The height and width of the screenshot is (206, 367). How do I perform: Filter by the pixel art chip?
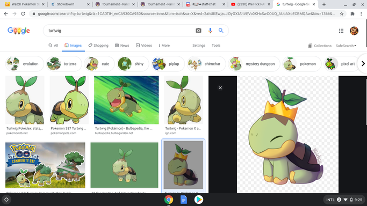point(342,64)
